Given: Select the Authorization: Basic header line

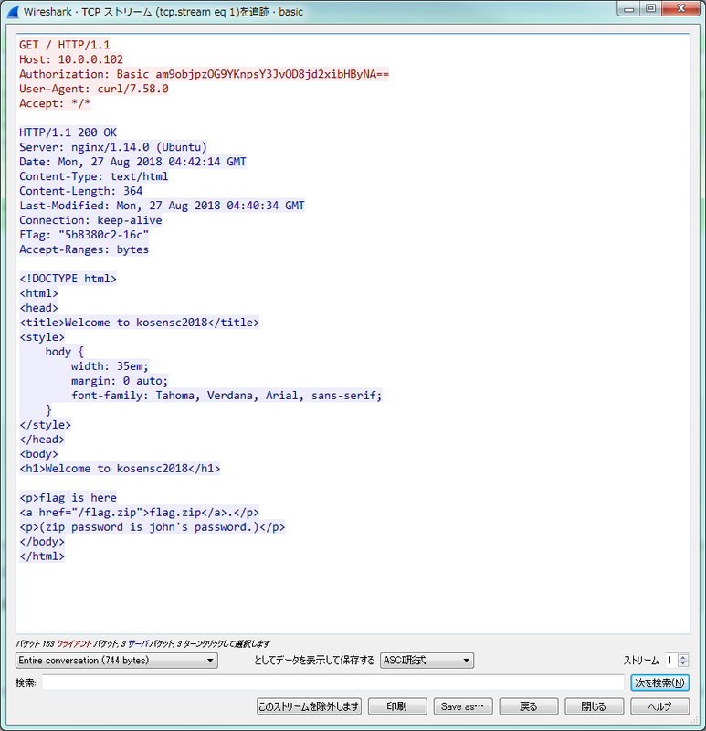Looking at the screenshot, I should point(204,74).
